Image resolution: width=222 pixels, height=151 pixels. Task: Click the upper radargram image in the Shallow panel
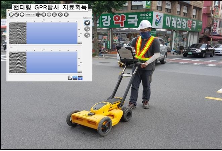[18, 33]
